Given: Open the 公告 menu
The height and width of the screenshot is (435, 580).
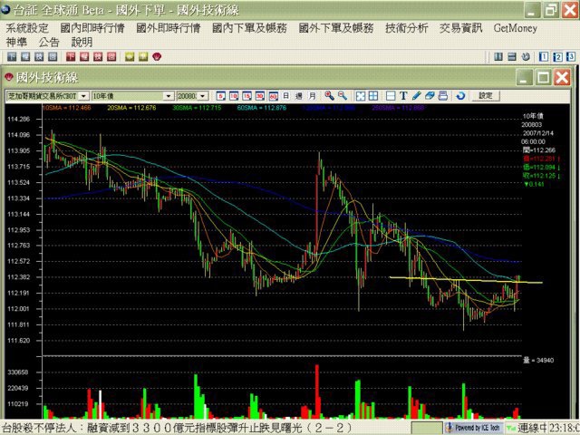Looking at the screenshot, I should [49, 43].
